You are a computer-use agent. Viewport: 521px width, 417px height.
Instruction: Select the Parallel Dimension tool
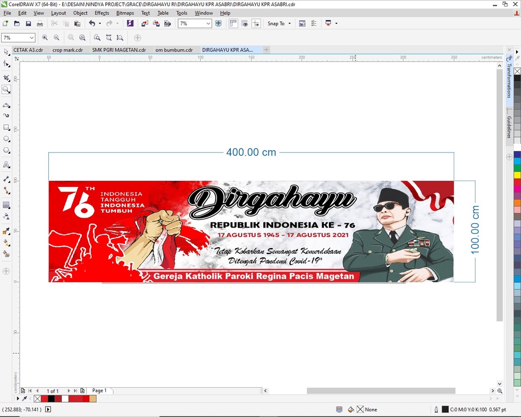(x=6, y=179)
